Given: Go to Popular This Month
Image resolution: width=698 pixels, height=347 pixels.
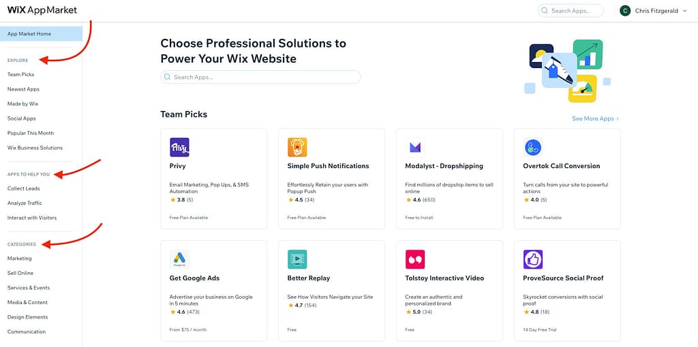Looking at the screenshot, I should 31,133.
